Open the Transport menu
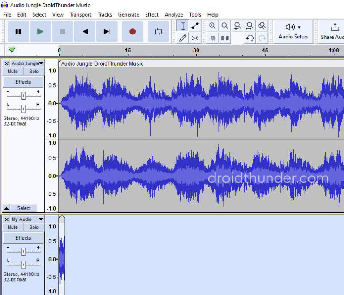The width and height of the screenshot is (344, 295). pyautogui.click(x=81, y=15)
